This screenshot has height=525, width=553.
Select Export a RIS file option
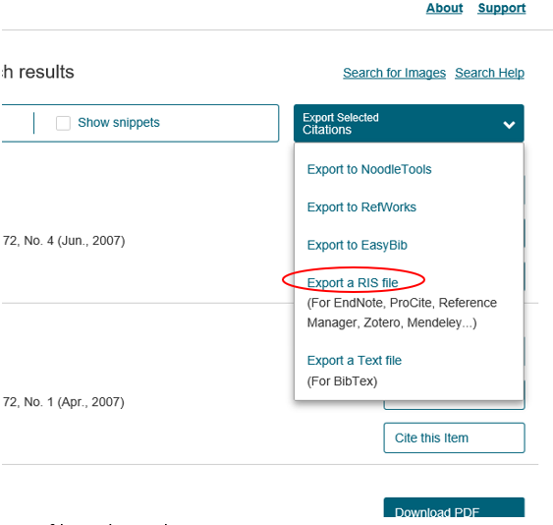[x=353, y=283]
